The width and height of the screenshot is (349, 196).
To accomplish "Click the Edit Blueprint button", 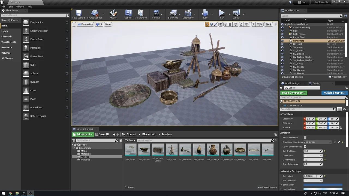I will click(x=335, y=93).
